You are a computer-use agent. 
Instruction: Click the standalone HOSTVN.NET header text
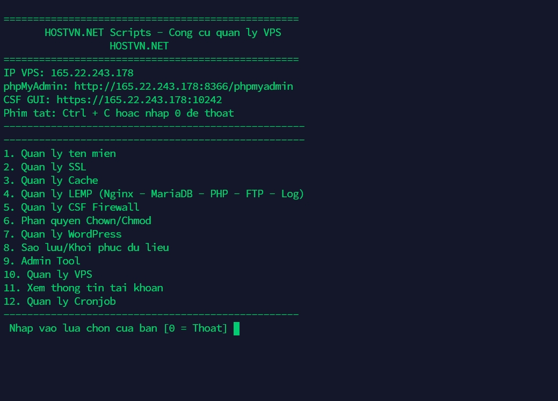point(139,46)
